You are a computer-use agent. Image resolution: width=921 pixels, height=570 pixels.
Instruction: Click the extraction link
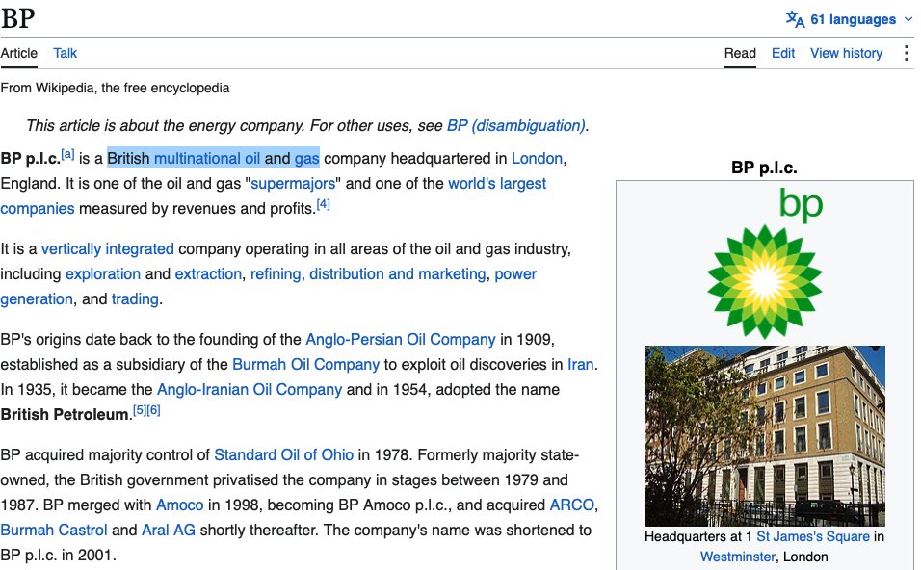(208, 274)
